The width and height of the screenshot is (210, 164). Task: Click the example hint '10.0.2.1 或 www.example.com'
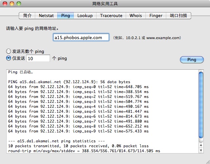tap(153, 38)
